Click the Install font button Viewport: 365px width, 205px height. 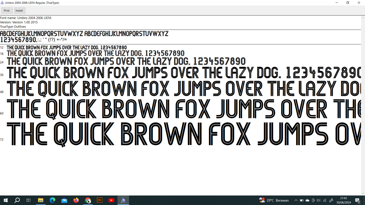tap(19, 11)
